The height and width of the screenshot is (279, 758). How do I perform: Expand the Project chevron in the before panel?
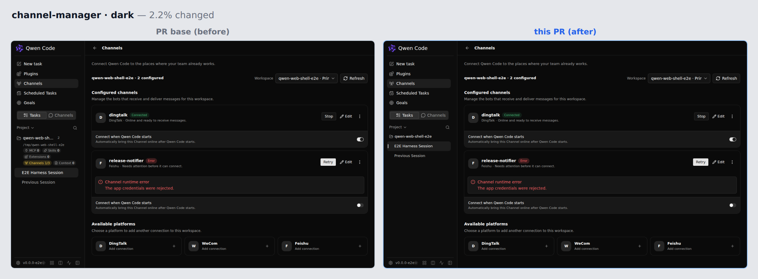(32, 128)
